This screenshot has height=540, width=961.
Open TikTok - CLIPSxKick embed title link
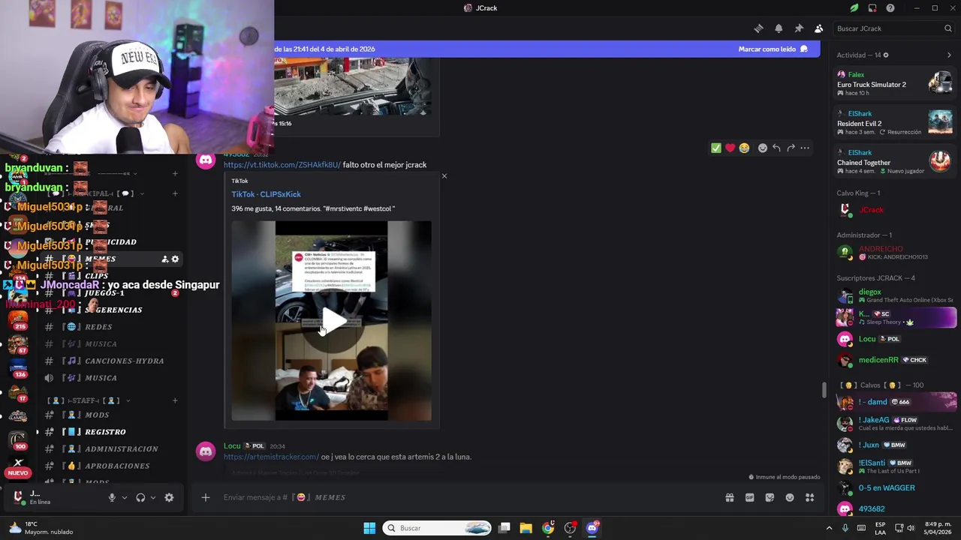(x=266, y=194)
